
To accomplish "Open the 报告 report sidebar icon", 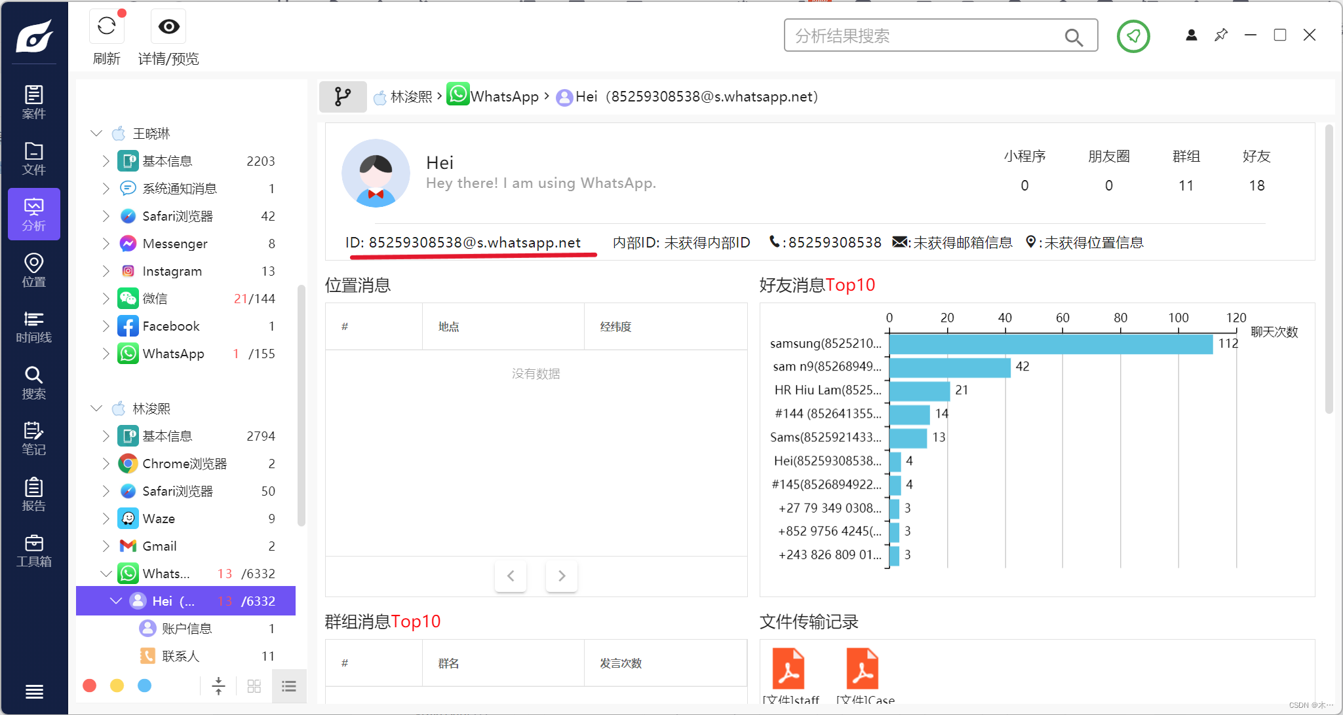I will (x=33, y=494).
